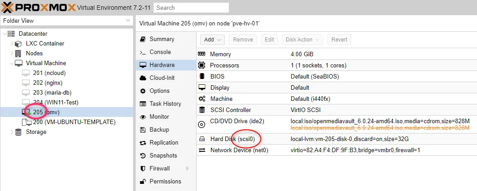
Task: Select the Network Device (net0) row
Action: (x=337, y=150)
